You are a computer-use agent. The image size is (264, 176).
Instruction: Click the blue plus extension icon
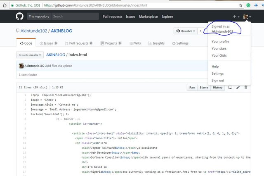[256, 5]
